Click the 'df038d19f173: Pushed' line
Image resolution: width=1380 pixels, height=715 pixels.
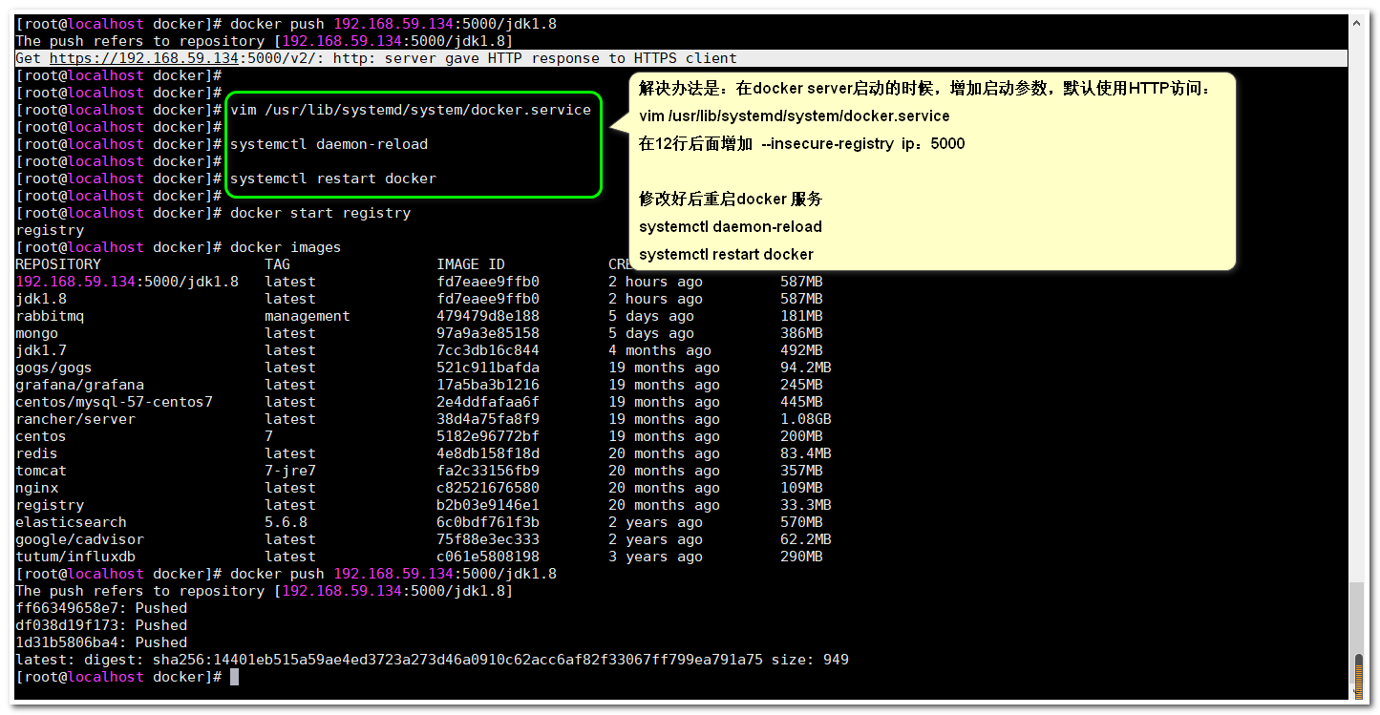coord(101,625)
